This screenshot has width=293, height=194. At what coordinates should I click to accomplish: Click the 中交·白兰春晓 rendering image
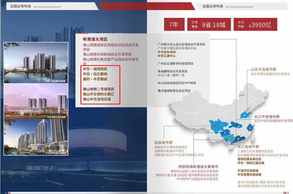36,63
